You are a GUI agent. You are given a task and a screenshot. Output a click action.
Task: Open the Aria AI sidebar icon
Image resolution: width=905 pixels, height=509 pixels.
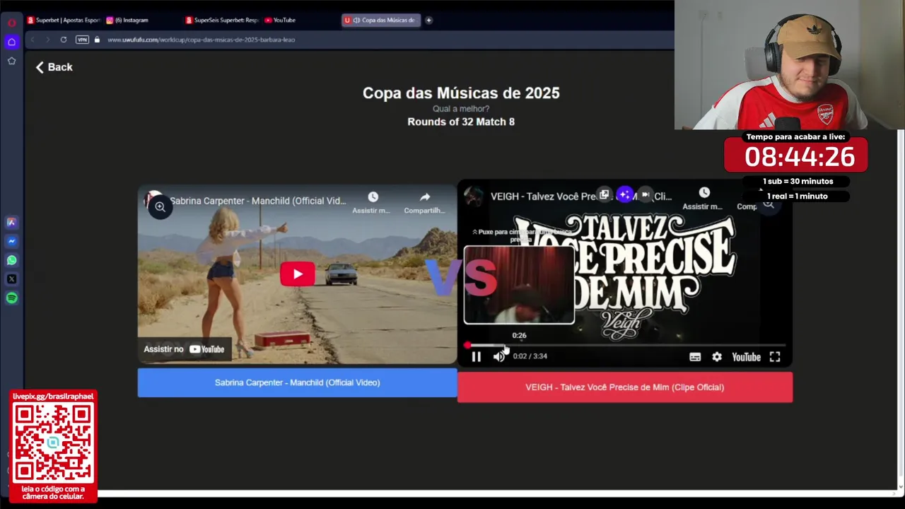(x=11, y=222)
